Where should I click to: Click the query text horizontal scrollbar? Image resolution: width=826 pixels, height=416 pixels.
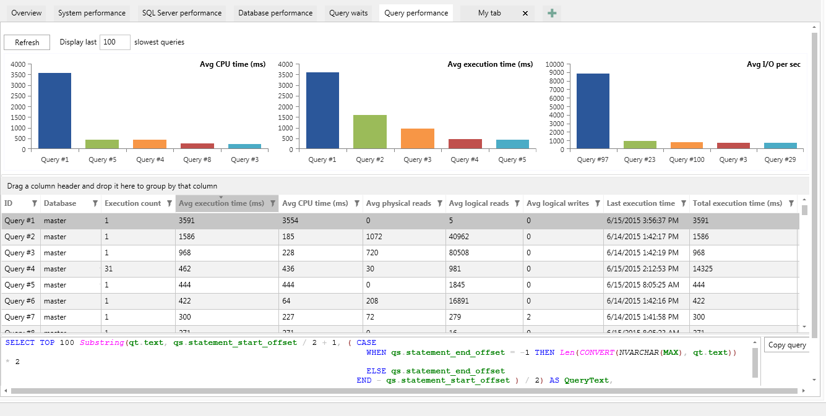click(x=403, y=391)
